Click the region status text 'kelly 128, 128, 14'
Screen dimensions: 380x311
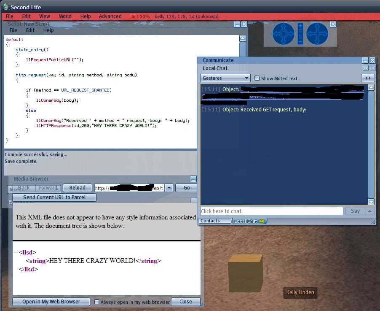coord(174,16)
